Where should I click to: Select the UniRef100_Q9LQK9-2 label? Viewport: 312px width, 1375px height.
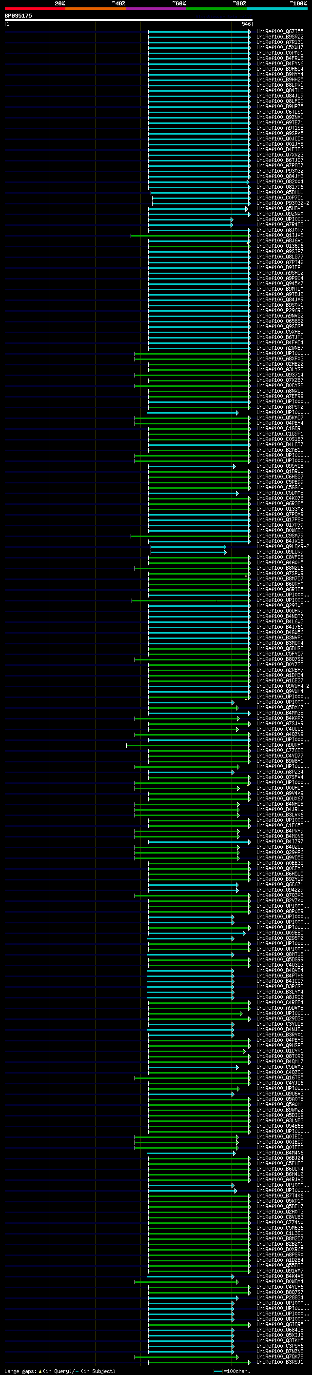[283, 547]
